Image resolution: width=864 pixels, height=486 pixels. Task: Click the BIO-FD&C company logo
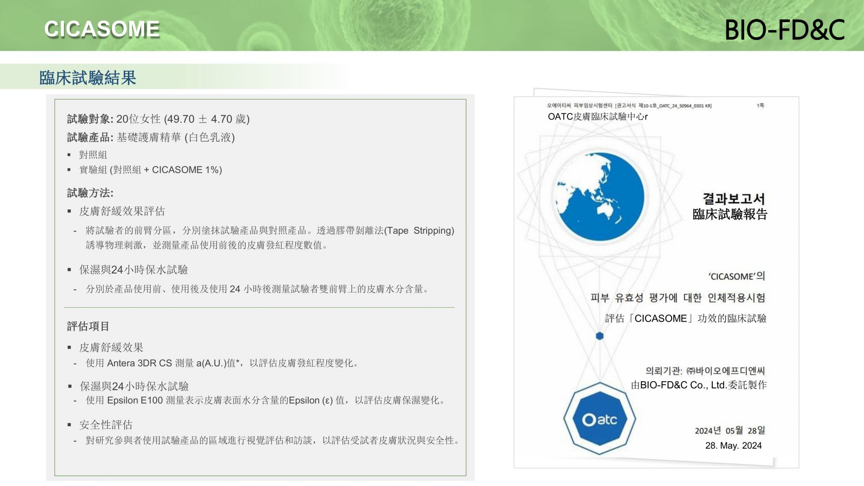click(x=784, y=30)
